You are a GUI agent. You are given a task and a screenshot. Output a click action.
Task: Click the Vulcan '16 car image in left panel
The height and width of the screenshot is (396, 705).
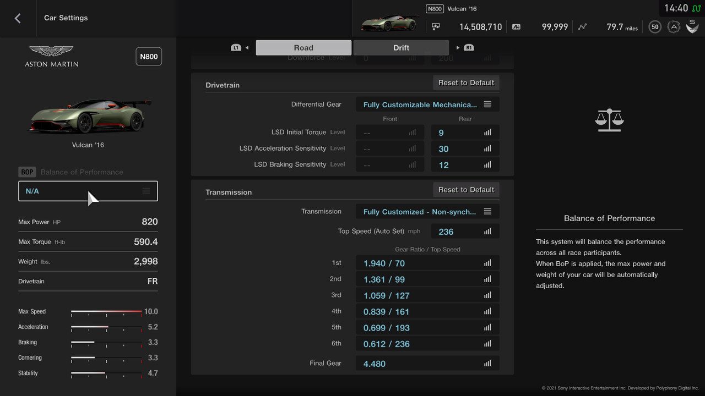[x=88, y=116]
